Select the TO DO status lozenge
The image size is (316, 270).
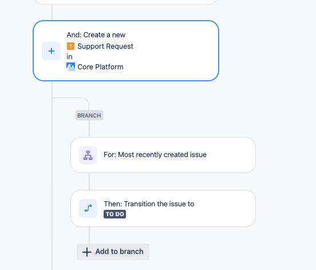115,214
